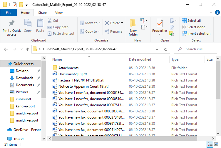Select the fax document 0000283376 file
Image resolution: width=221 pixels, height=148 pixels.
91,111
